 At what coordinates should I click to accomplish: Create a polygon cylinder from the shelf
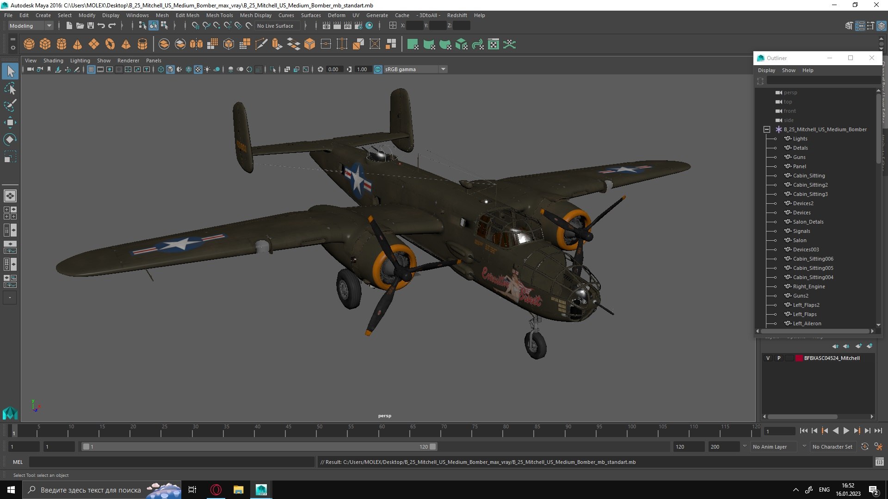click(62, 44)
